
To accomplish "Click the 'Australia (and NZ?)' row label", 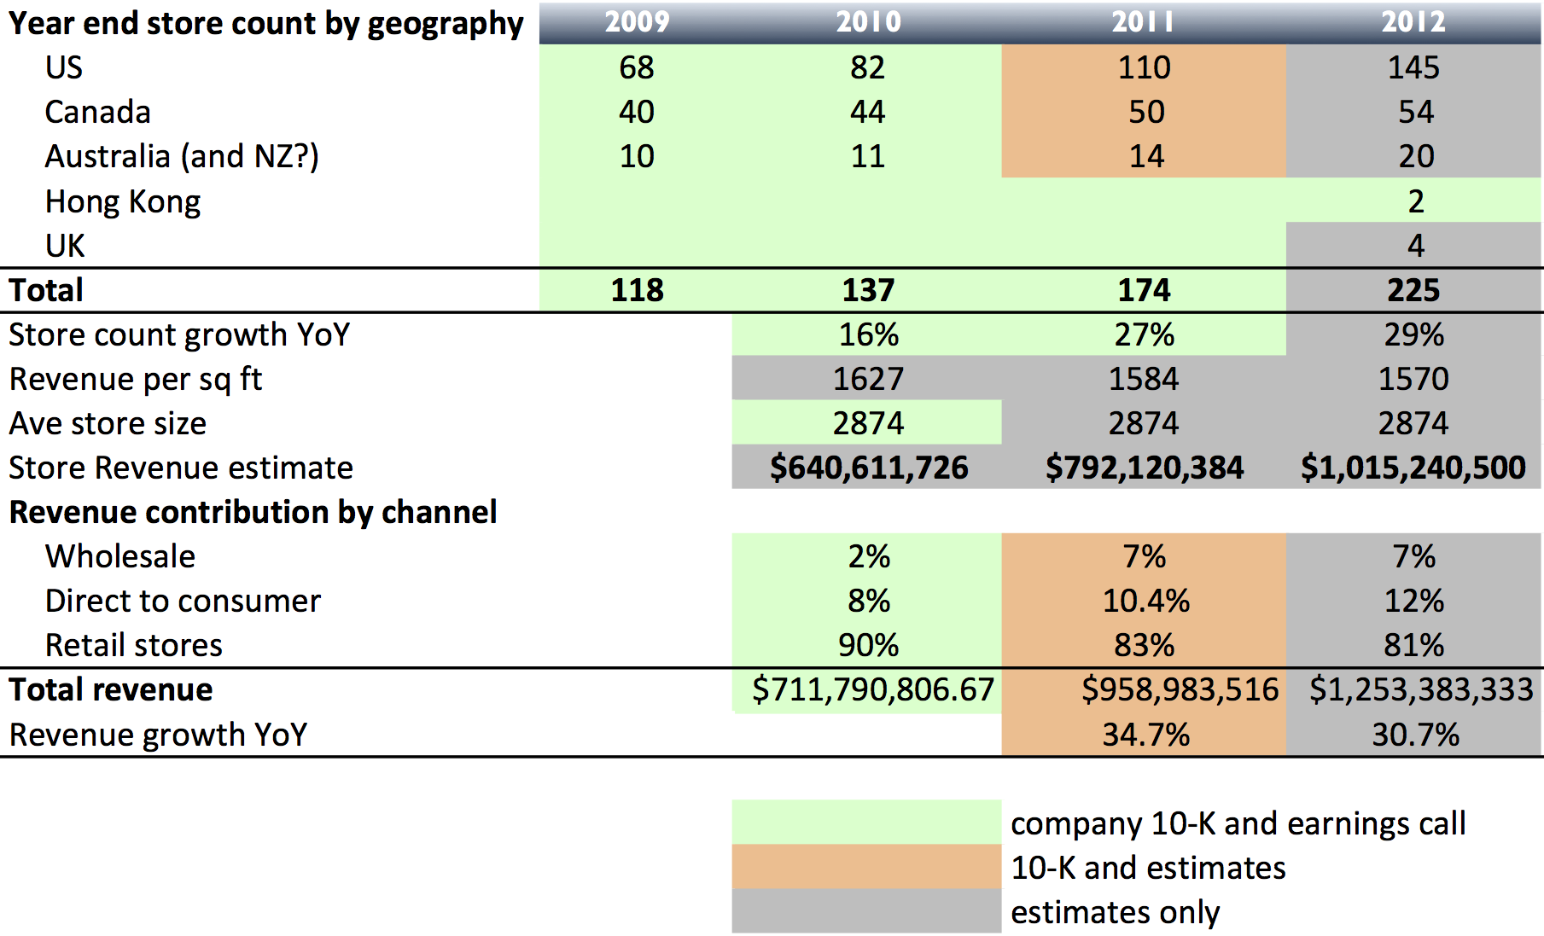I will pyautogui.click(x=182, y=157).
